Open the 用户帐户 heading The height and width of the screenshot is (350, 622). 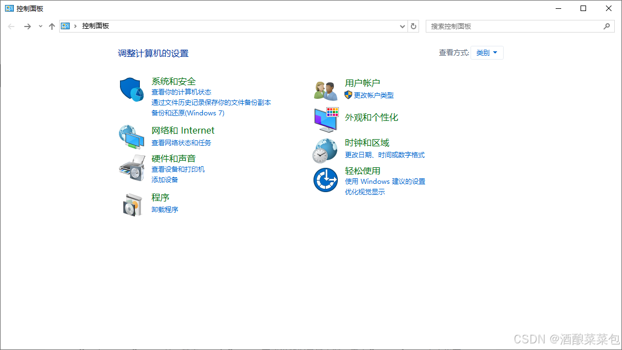click(x=363, y=83)
